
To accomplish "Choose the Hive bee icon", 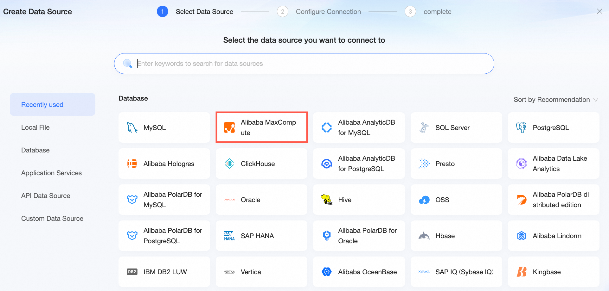I will point(327,200).
